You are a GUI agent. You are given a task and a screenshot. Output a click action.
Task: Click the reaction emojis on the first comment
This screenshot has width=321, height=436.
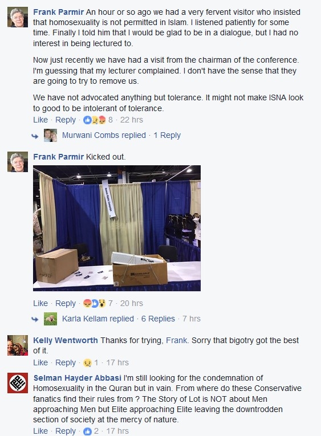pyautogui.click(x=95, y=120)
